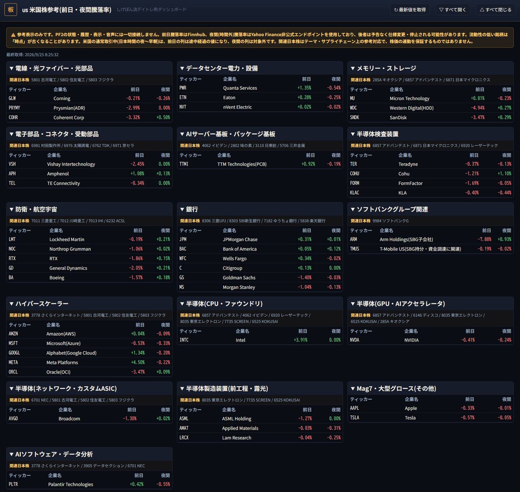Collapse the AIソフトウェア・データ分析 section
This screenshot has width=520, height=492.
(x=89, y=454)
